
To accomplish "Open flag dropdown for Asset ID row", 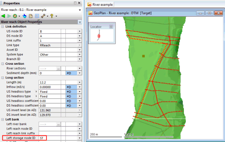I will click(79, 50).
